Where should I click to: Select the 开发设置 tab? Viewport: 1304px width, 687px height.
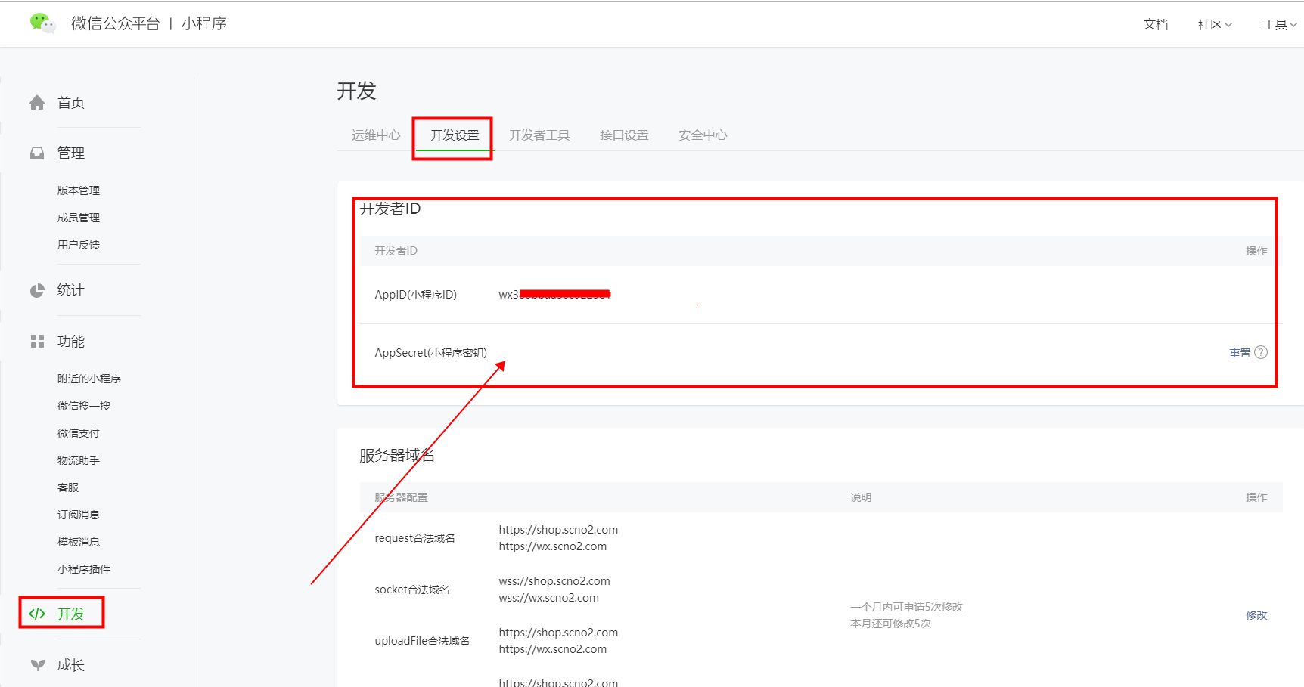455,135
